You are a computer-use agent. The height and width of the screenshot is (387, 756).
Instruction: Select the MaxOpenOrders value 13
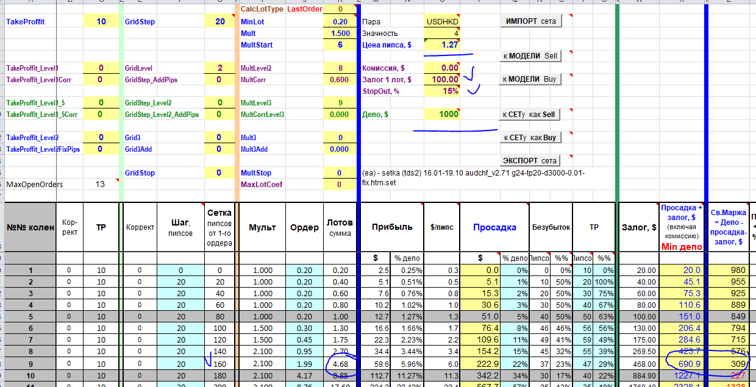tap(102, 184)
